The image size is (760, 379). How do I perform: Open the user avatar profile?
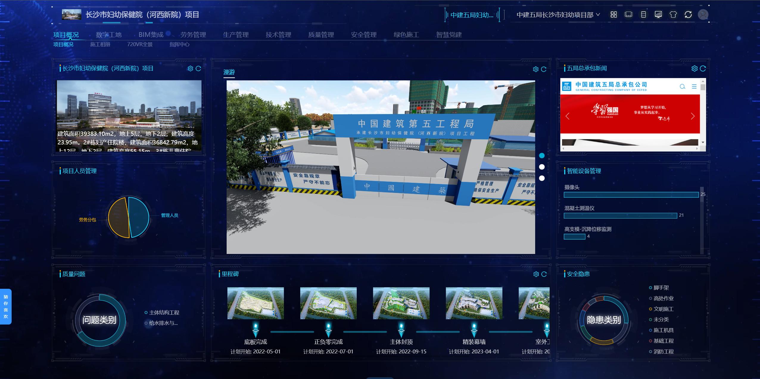point(703,15)
